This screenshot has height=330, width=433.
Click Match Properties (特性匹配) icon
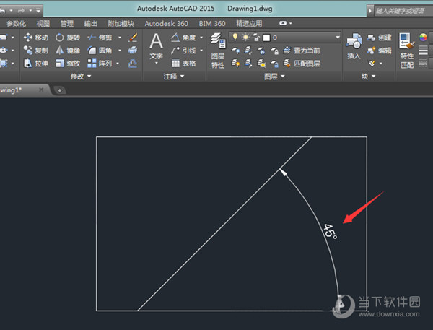point(407,51)
